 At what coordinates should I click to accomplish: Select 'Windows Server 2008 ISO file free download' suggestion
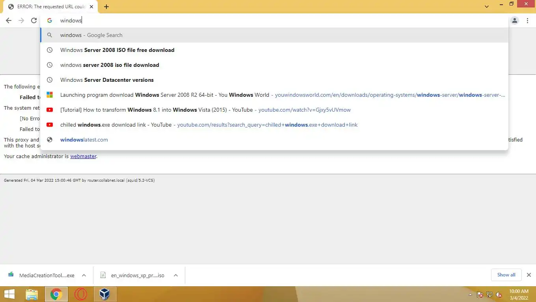(274, 50)
